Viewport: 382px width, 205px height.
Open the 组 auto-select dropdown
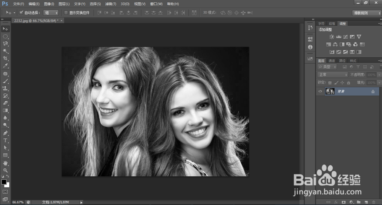tap(51, 13)
